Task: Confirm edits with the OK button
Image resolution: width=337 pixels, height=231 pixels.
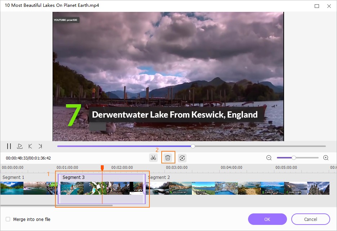Action: pyautogui.click(x=267, y=219)
